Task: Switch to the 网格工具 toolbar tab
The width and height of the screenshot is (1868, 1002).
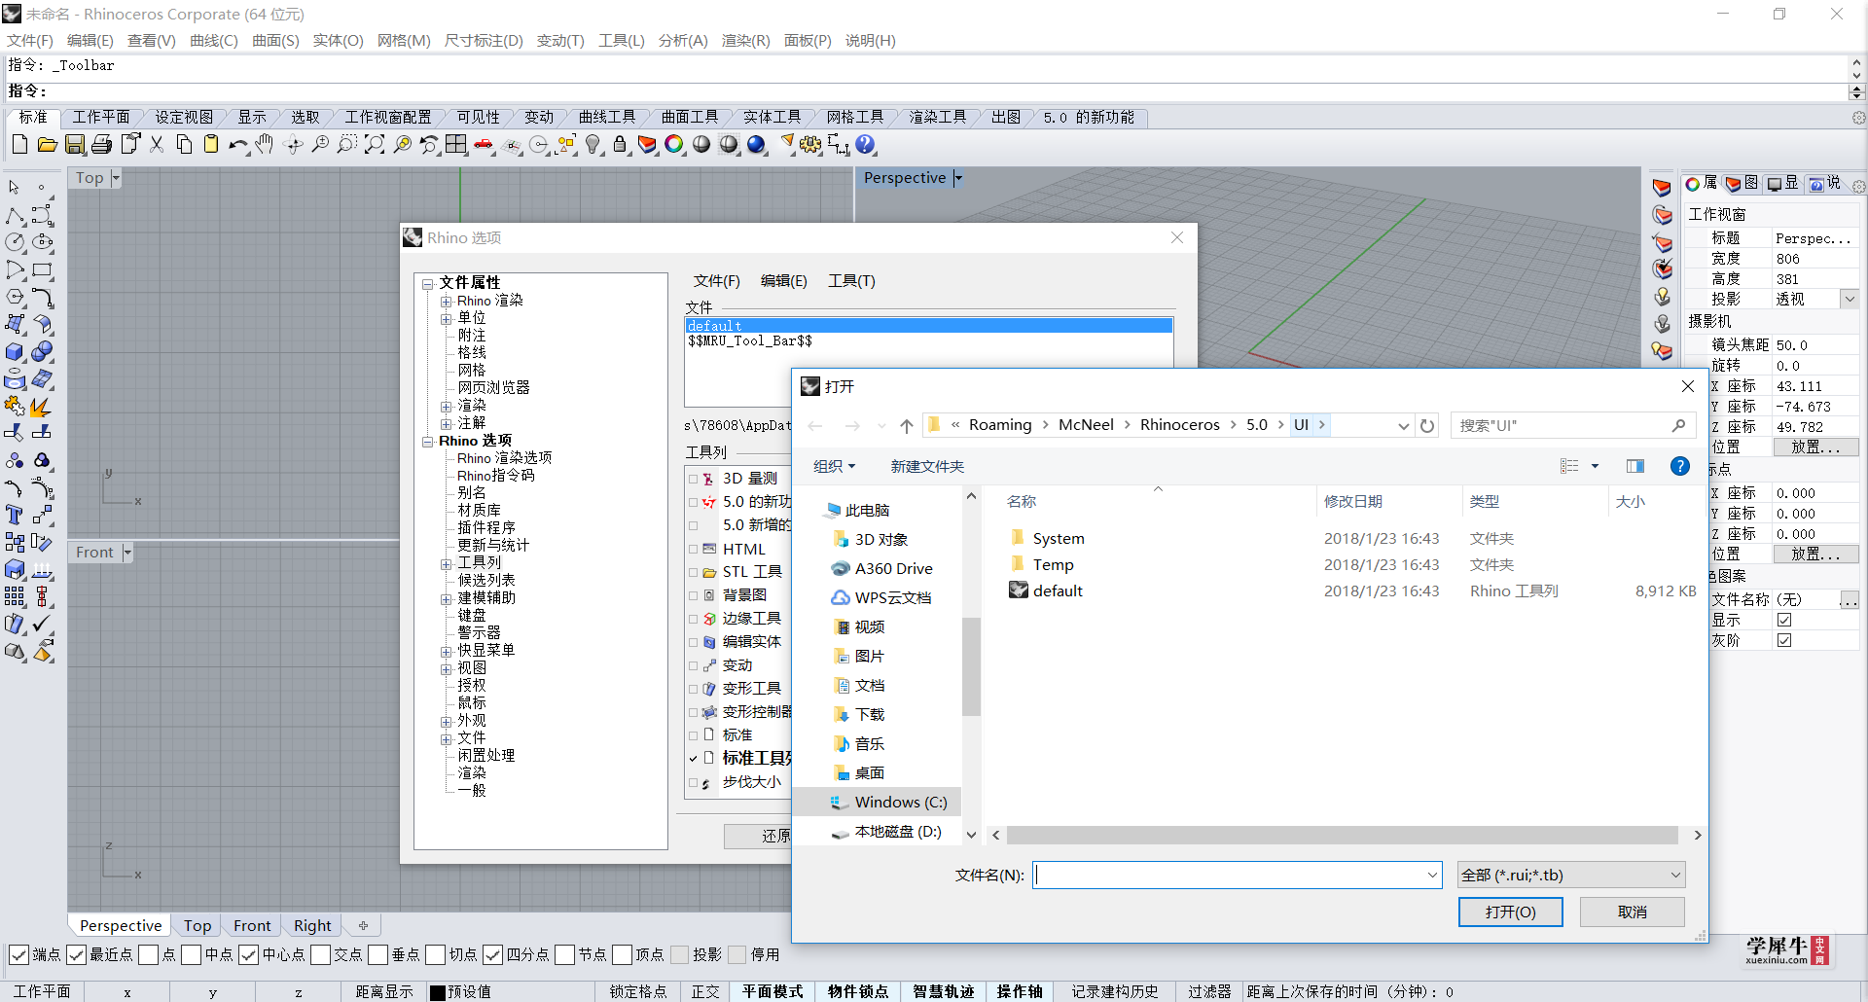Action: click(x=854, y=117)
